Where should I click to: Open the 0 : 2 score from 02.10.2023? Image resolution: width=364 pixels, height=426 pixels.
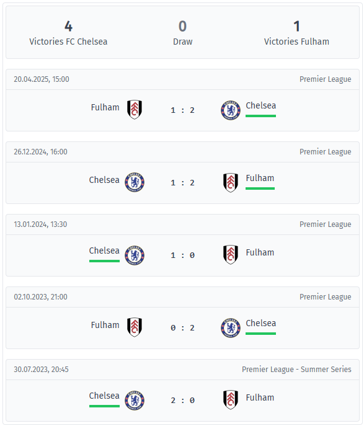[x=182, y=328]
